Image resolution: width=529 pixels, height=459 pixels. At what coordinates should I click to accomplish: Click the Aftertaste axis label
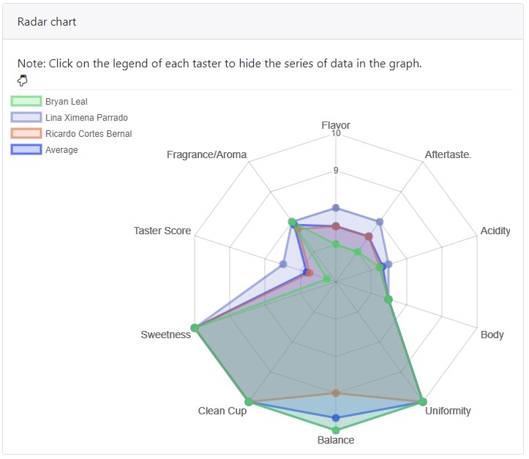click(x=448, y=155)
